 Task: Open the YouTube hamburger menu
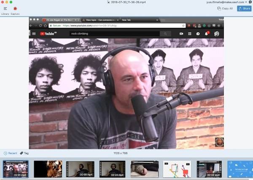point(34,34)
